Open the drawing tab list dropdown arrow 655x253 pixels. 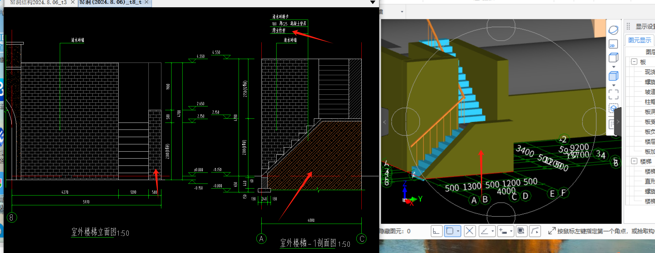point(373,3)
